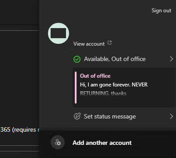The image size is (176, 158).
Task: Open Set status message option
Action: [x=123, y=116]
